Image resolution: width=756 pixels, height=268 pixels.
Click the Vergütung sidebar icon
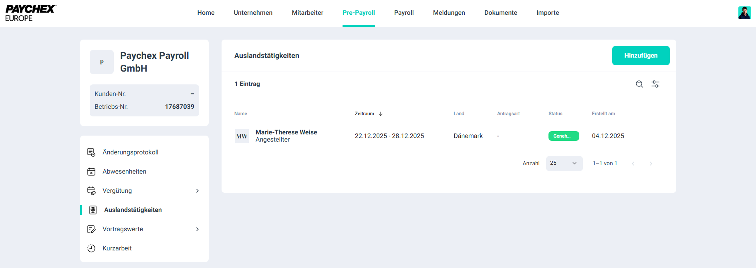91,191
